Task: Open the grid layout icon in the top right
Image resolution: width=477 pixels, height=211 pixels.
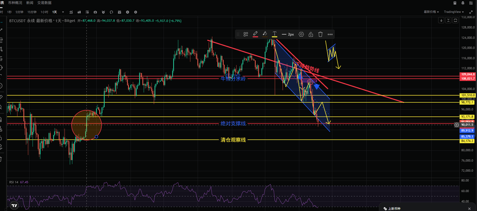Action: point(471,4)
